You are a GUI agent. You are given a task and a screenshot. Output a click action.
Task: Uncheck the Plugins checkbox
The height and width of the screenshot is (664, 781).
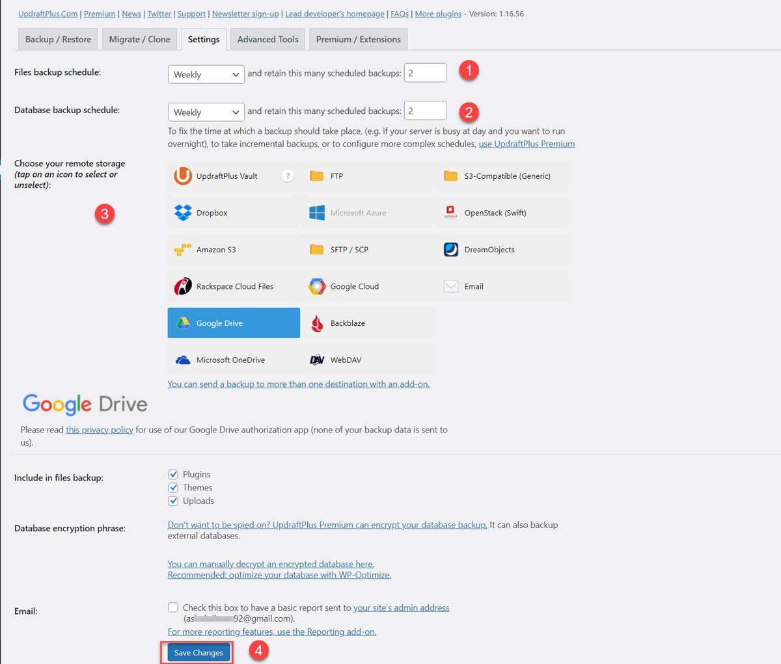coord(173,474)
